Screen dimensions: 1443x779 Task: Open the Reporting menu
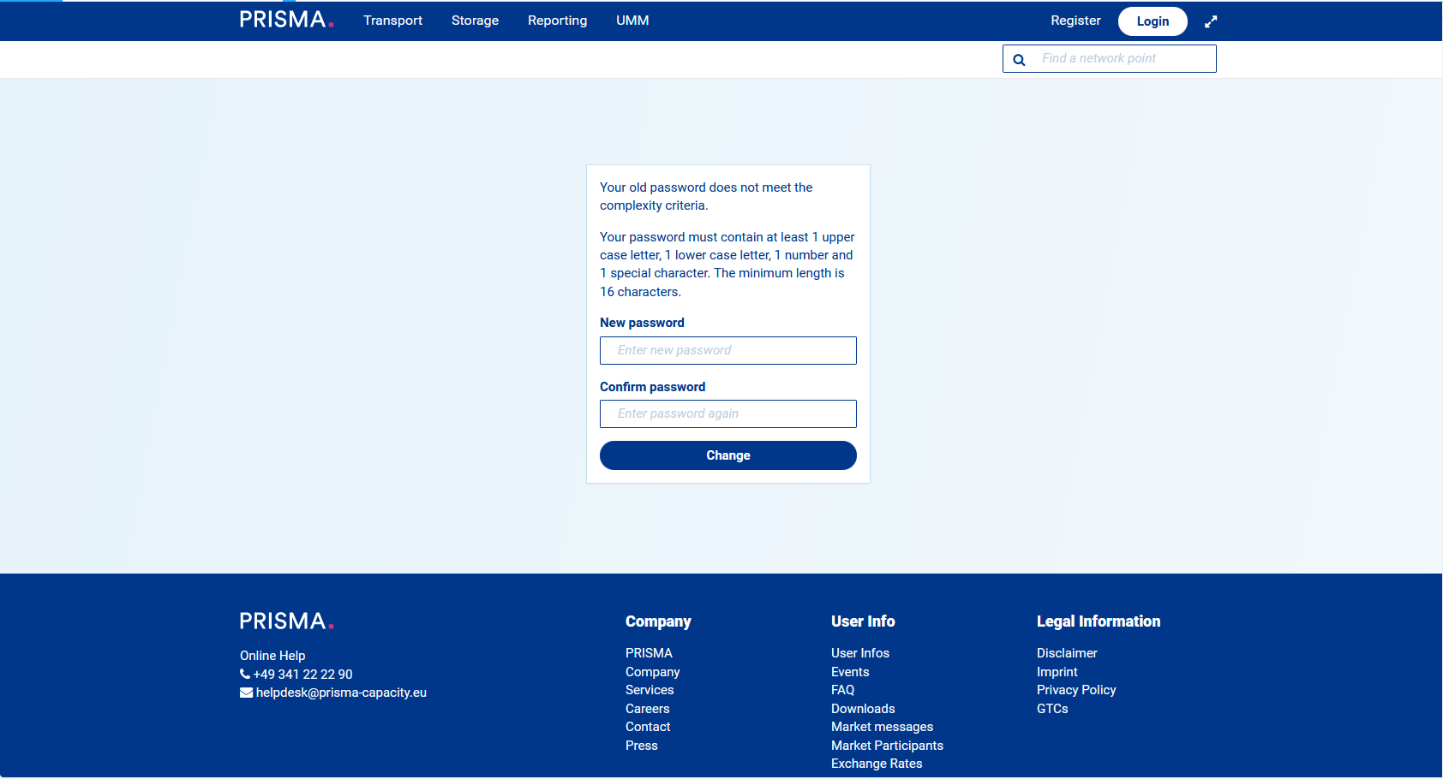[x=557, y=21]
